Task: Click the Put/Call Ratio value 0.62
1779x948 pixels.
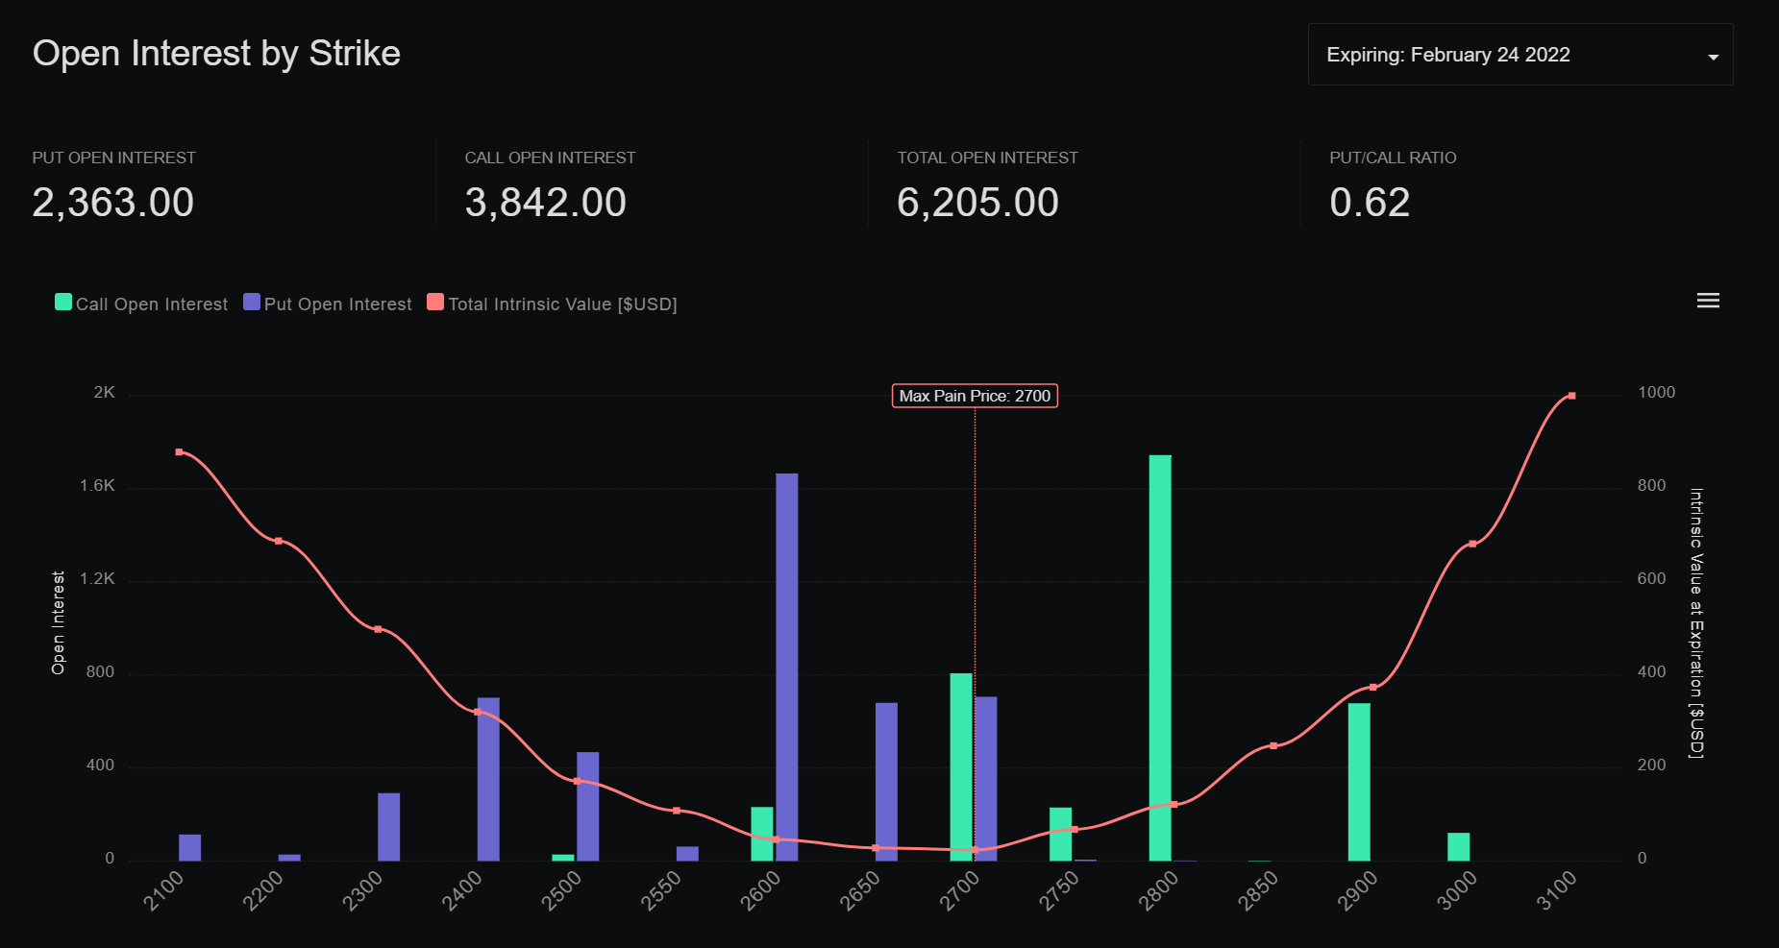Action: [x=1370, y=203]
